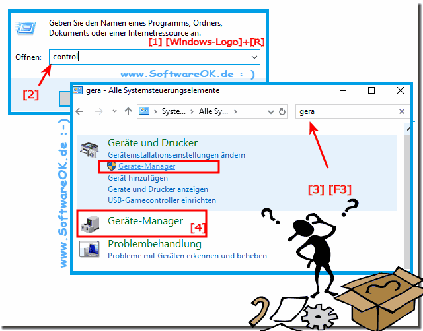The image size is (423, 331).
Task: Click the Control Panel icon in address bar
Action: point(144,111)
